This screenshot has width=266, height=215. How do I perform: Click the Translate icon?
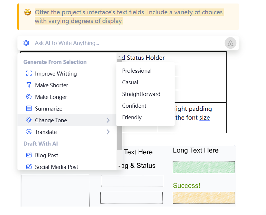pyautogui.click(x=29, y=132)
